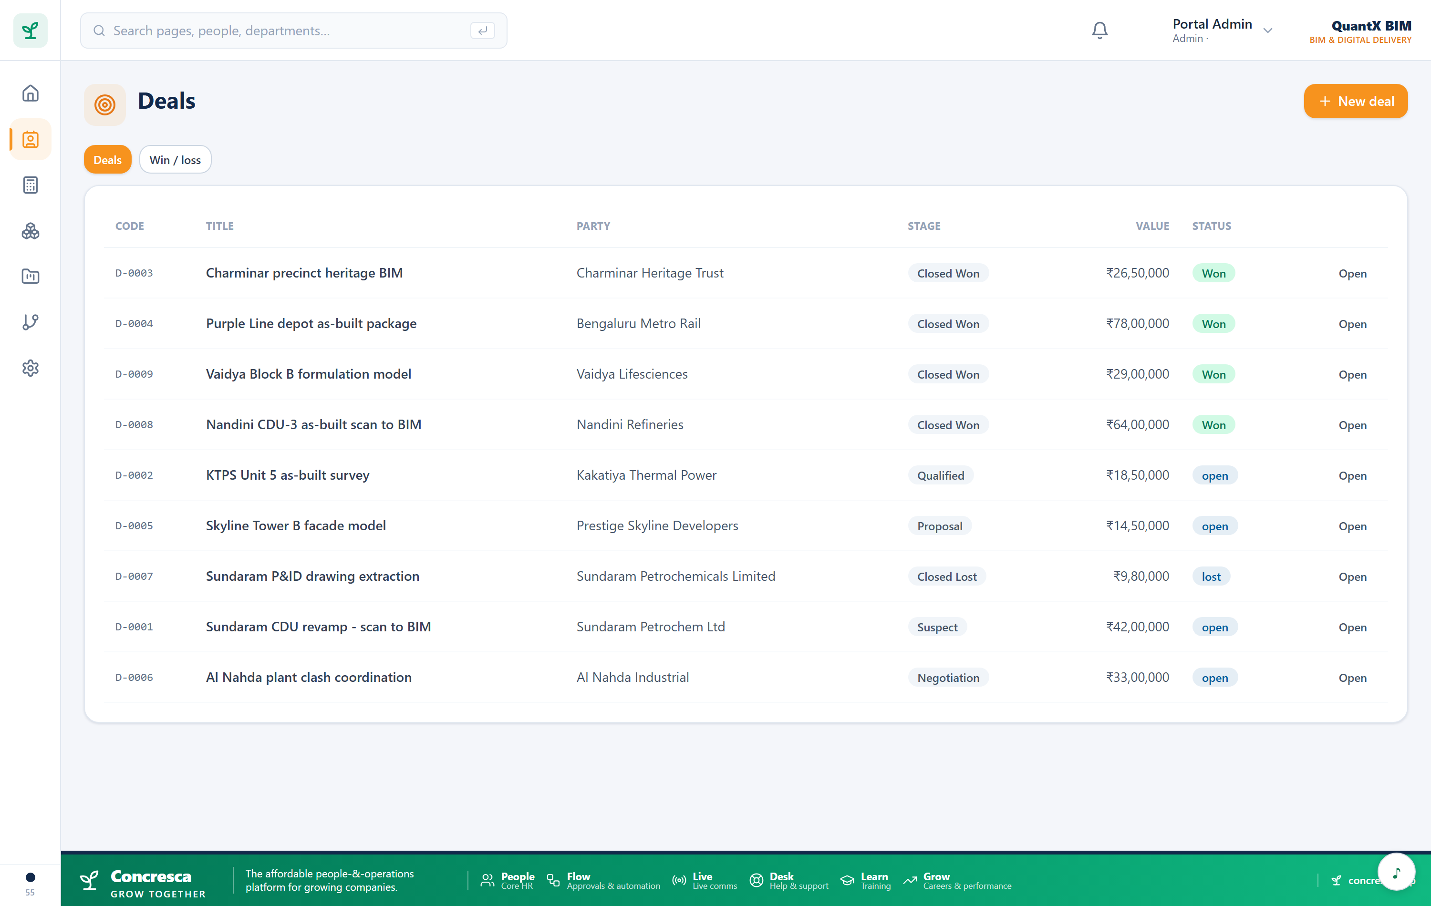Open Learn Training footer link
This screenshot has width=1431, height=906.
click(x=865, y=880)
